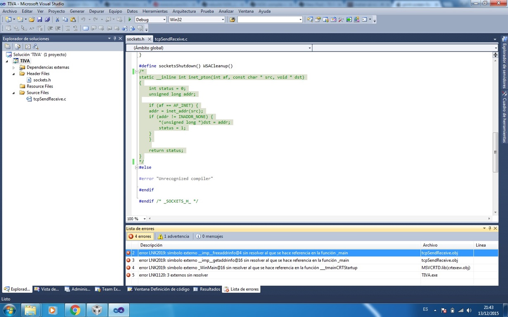Click the View Class Diagram icon
This screenshot has width=508, height=317.
coord(36,47)
